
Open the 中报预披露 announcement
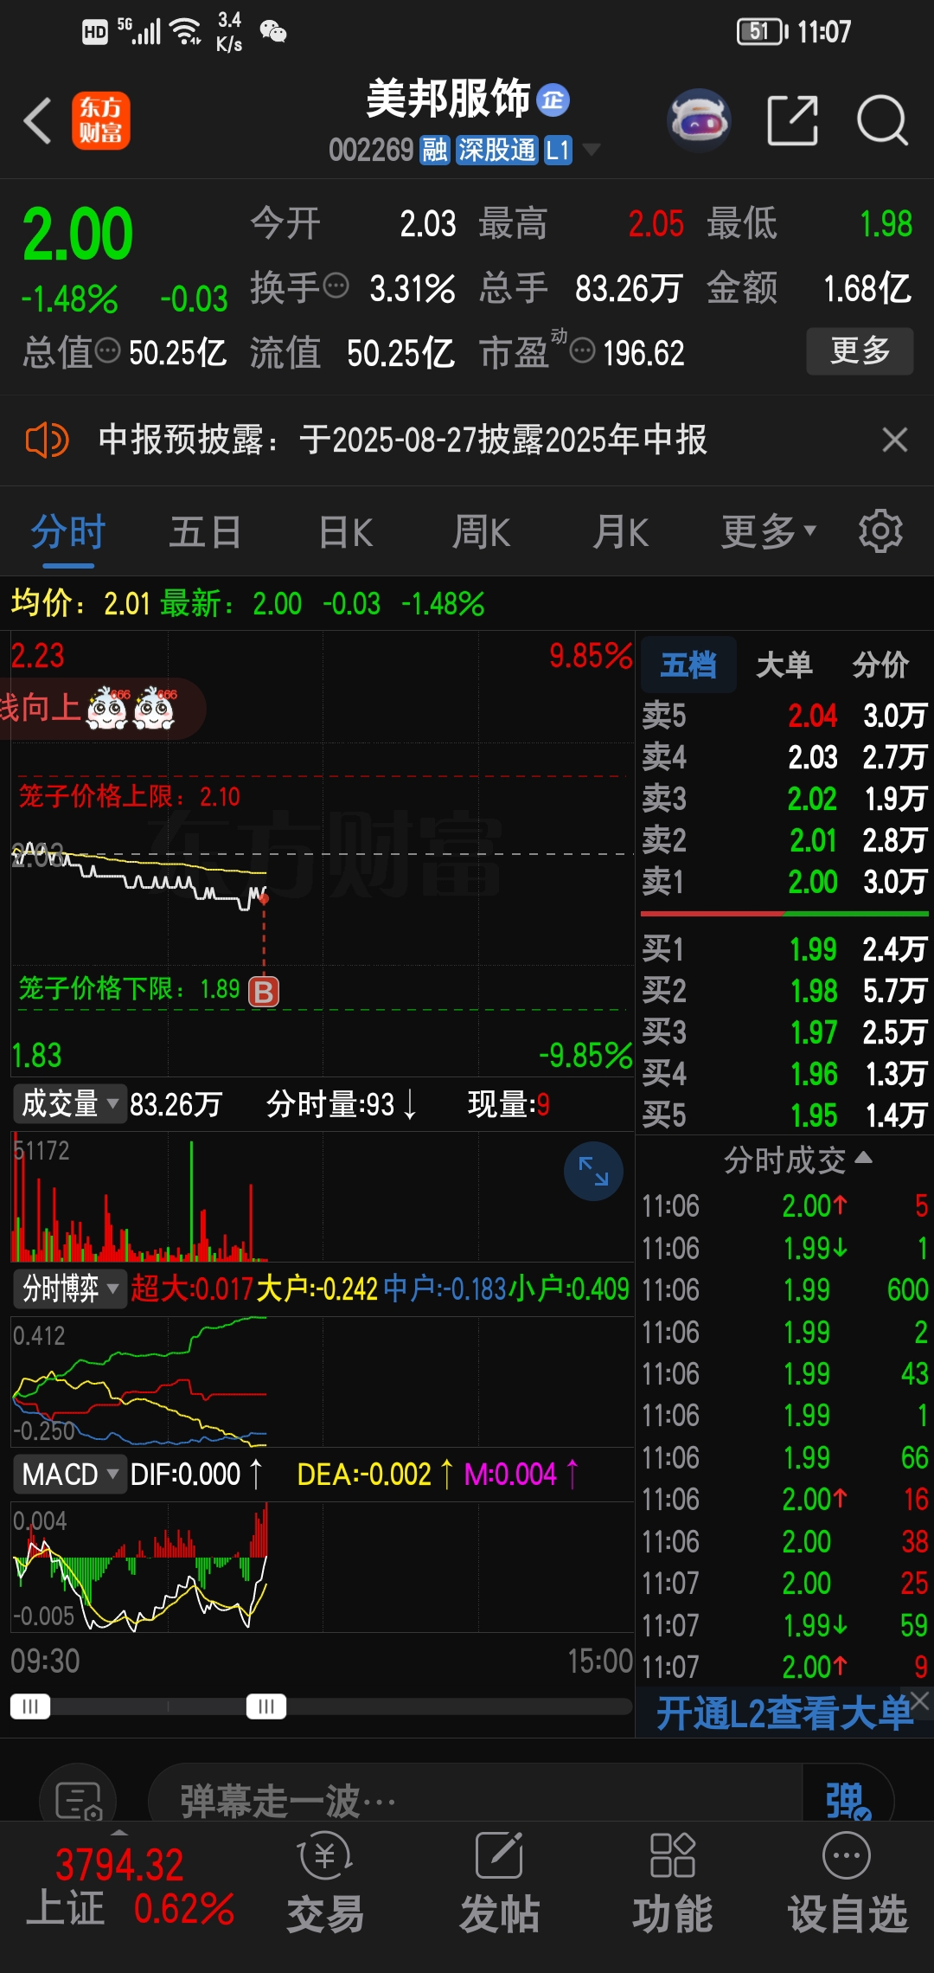tap(402, 440)
